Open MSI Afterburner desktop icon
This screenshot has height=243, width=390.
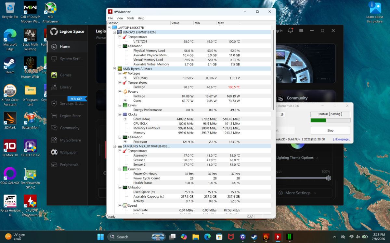tap(50, 12)
